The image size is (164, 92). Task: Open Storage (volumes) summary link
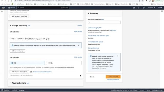[x=94, y=48]
